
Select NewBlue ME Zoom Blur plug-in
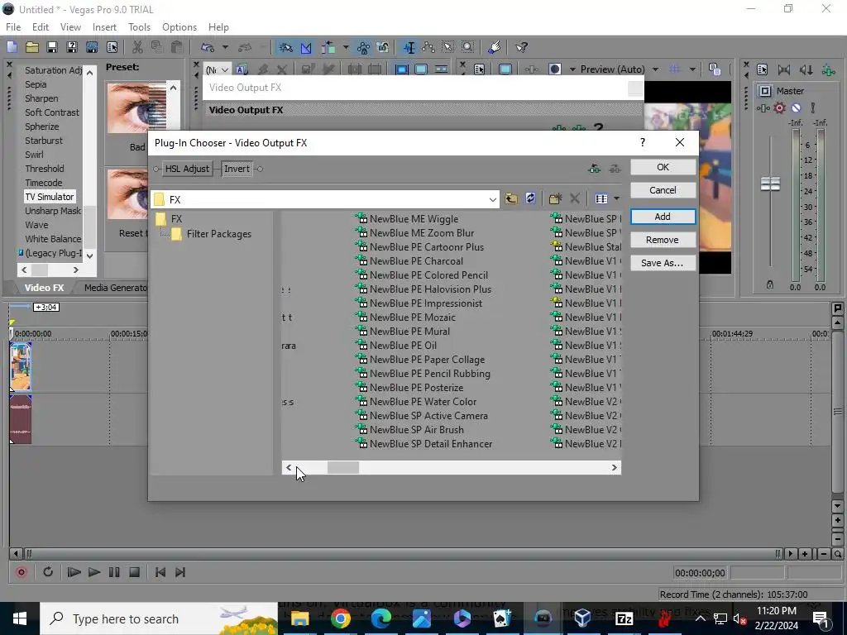(x=414, y=233)
